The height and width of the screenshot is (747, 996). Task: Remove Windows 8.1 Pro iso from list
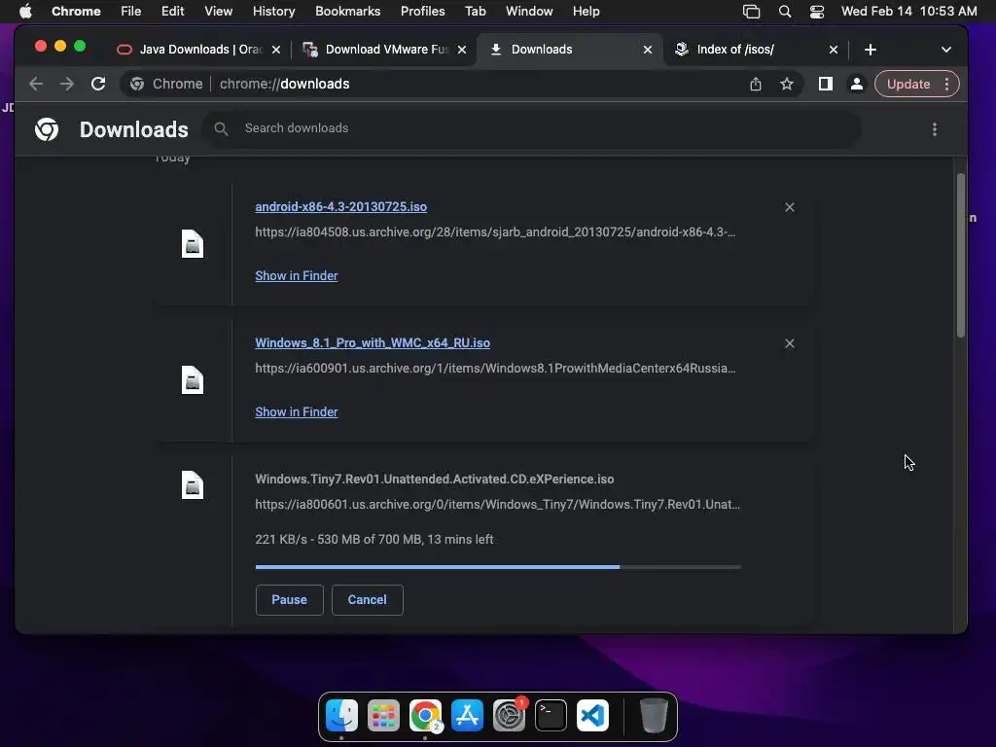click(790, 343)
